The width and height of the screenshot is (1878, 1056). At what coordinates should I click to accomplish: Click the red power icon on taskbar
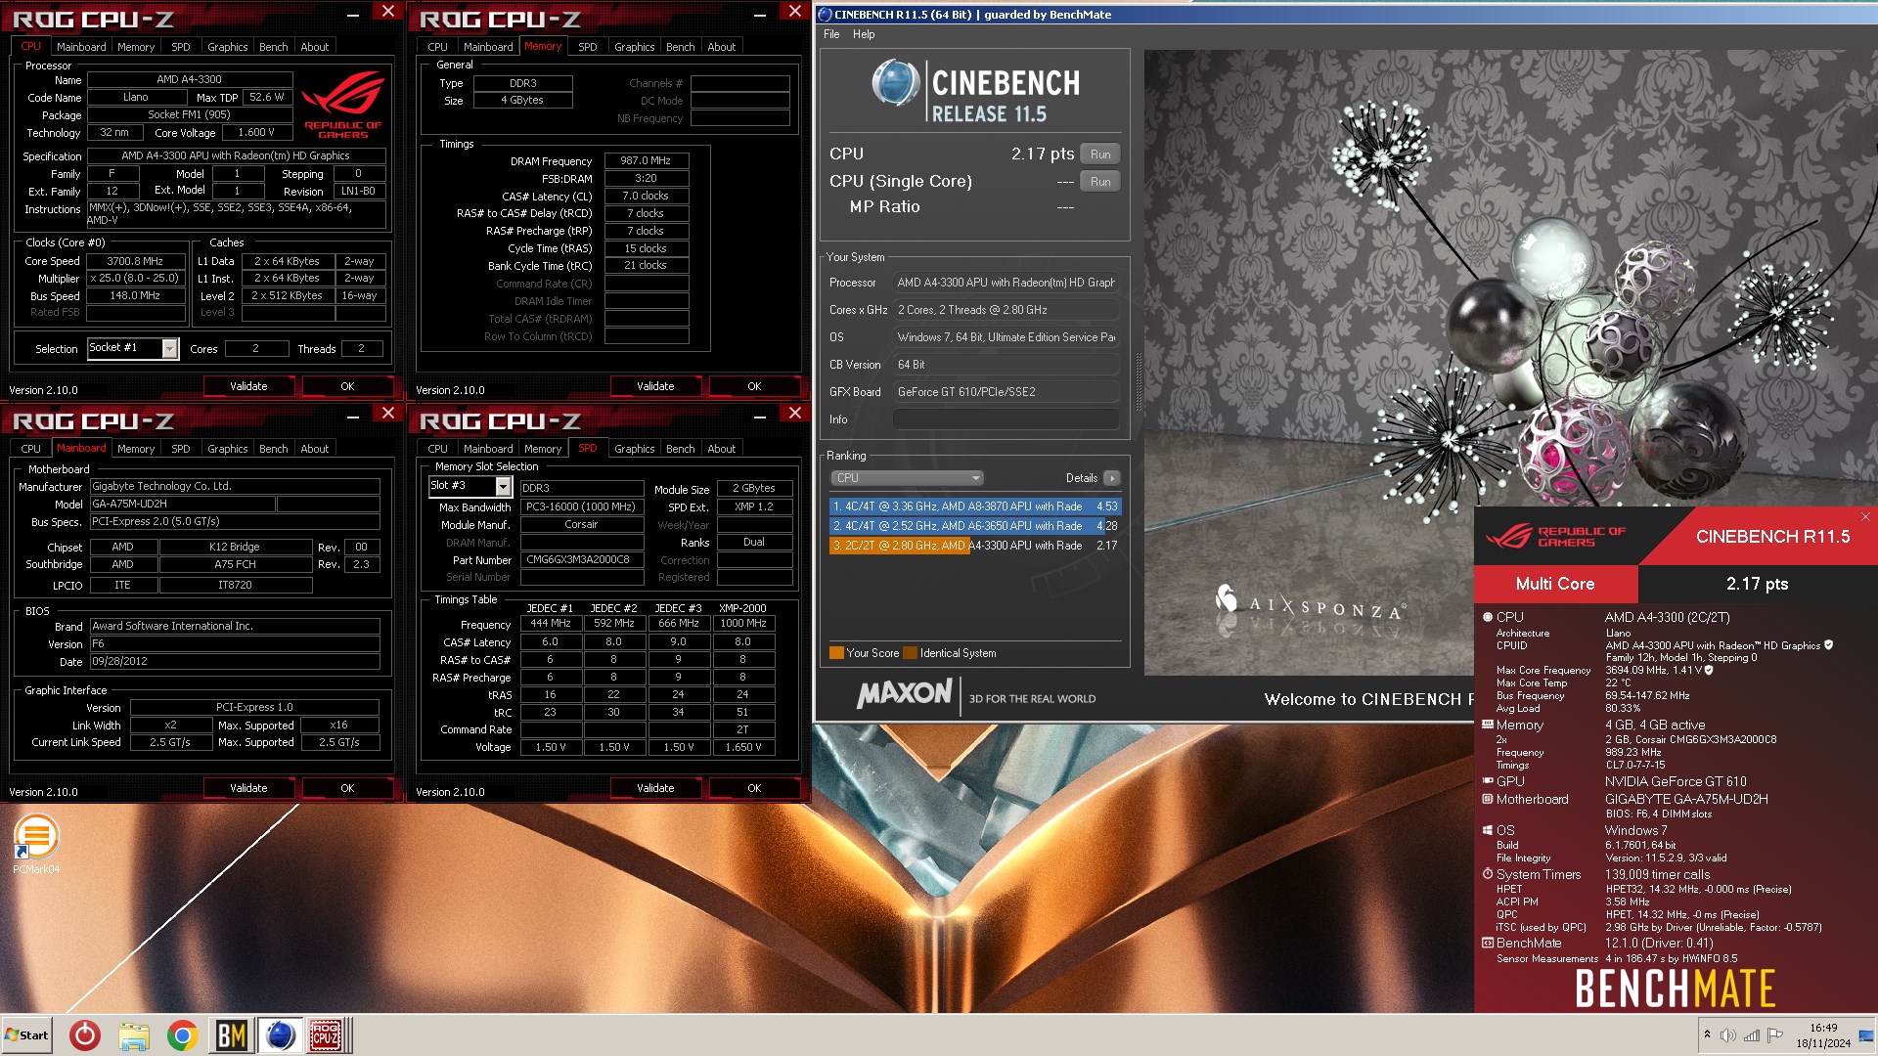click(85, 1034)
